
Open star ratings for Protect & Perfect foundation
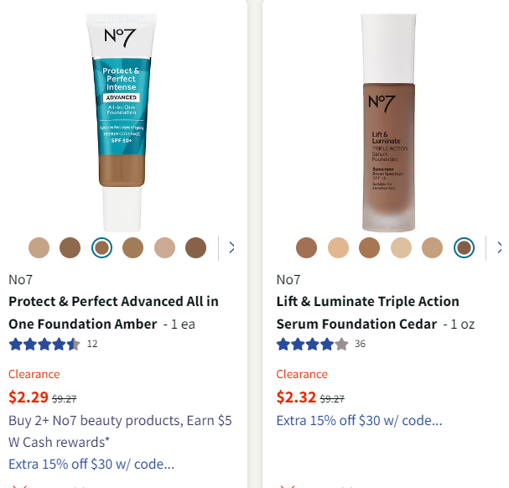tap(44, 344)
